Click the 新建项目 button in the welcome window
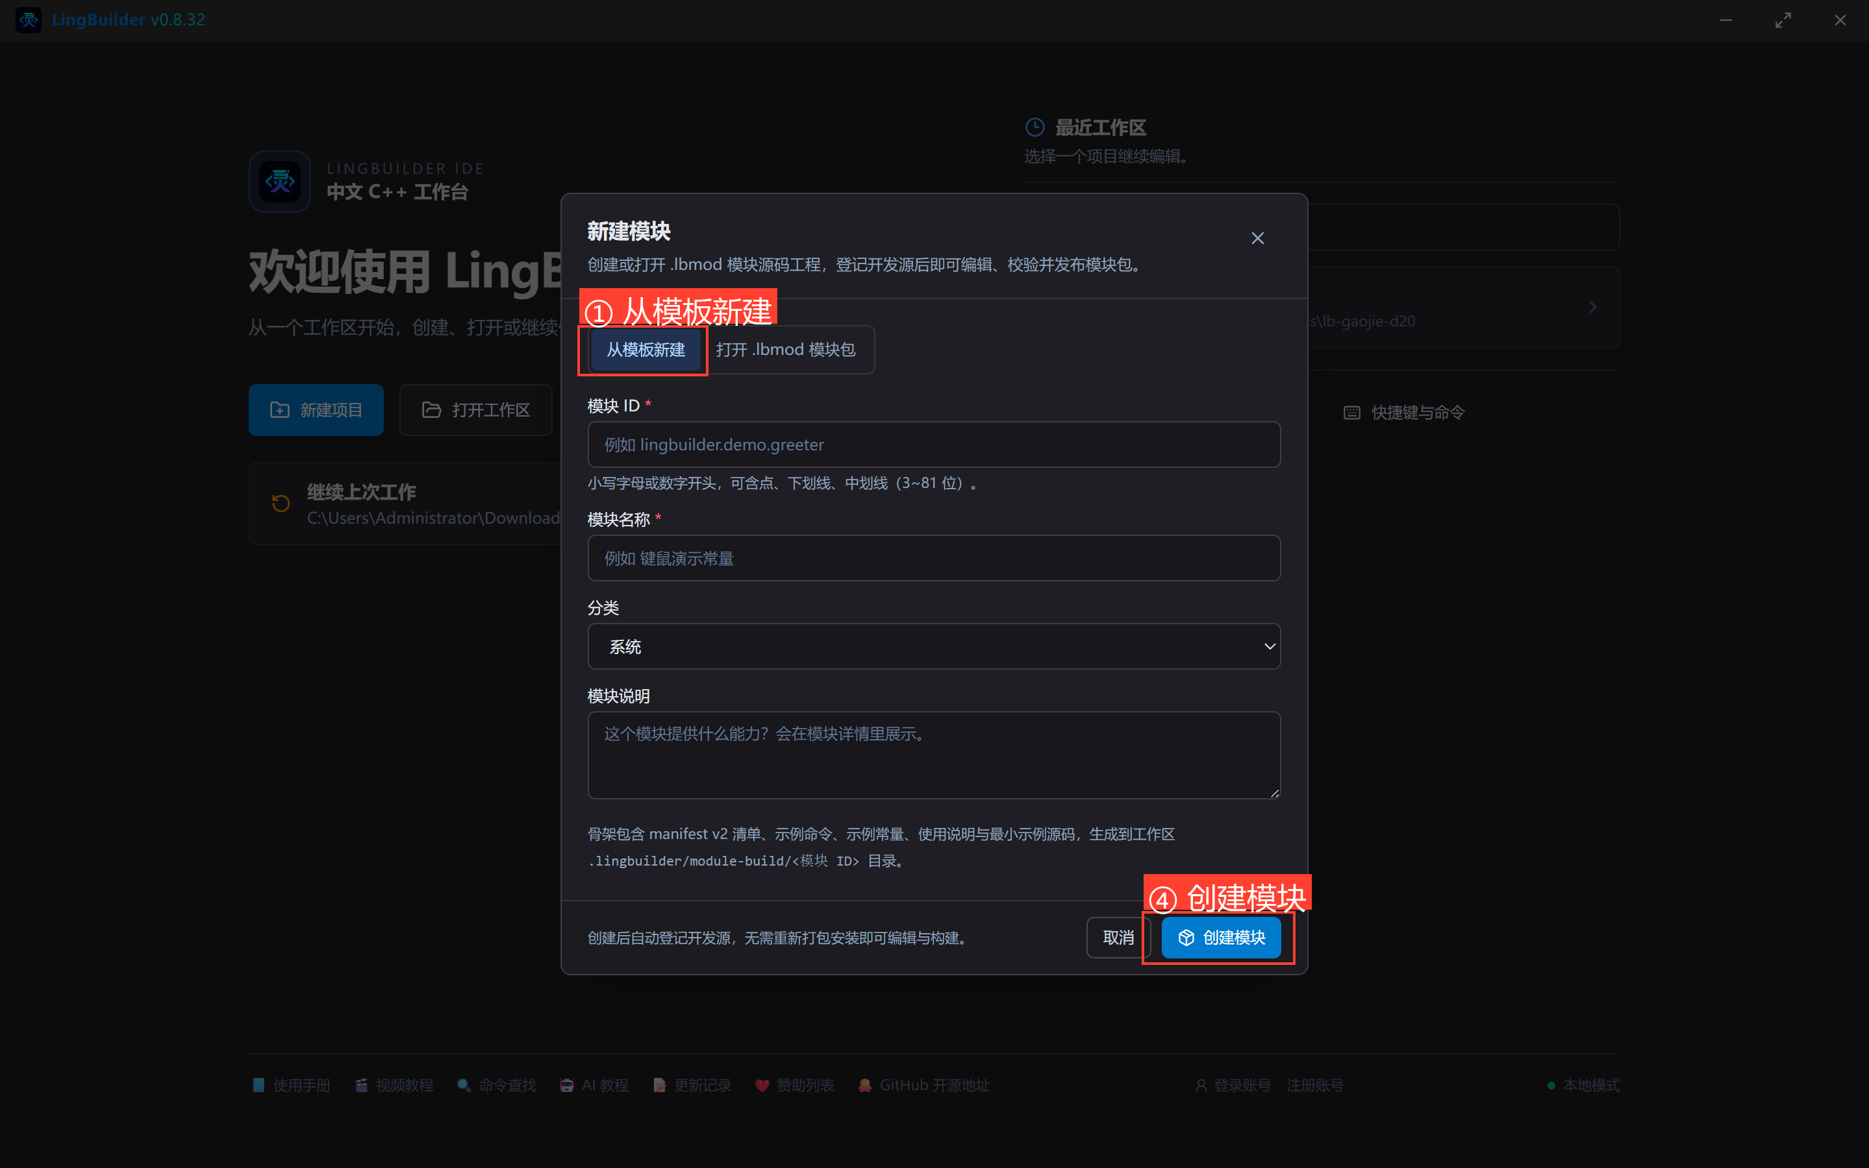 tap(316, 409)
